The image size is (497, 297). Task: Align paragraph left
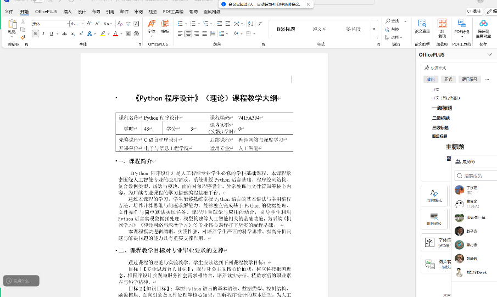(x=180, y=33)
